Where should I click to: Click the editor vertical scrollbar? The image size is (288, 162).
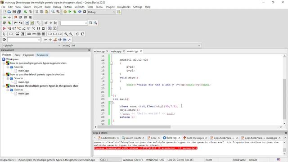[x=284, y=90]
